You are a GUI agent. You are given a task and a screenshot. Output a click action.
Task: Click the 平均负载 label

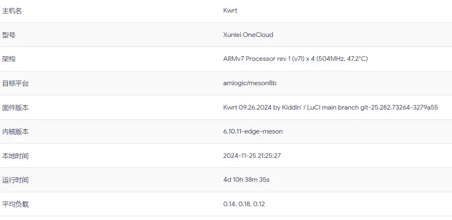16,204
